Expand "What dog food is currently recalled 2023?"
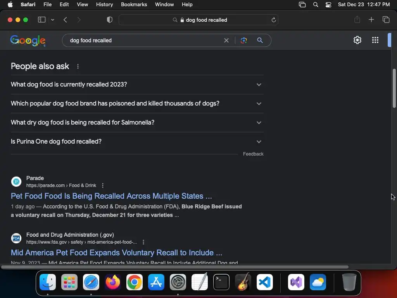Image resolution: width=397 pixels, height=298 pixels. pyautogui.click(x=137, y=84)
